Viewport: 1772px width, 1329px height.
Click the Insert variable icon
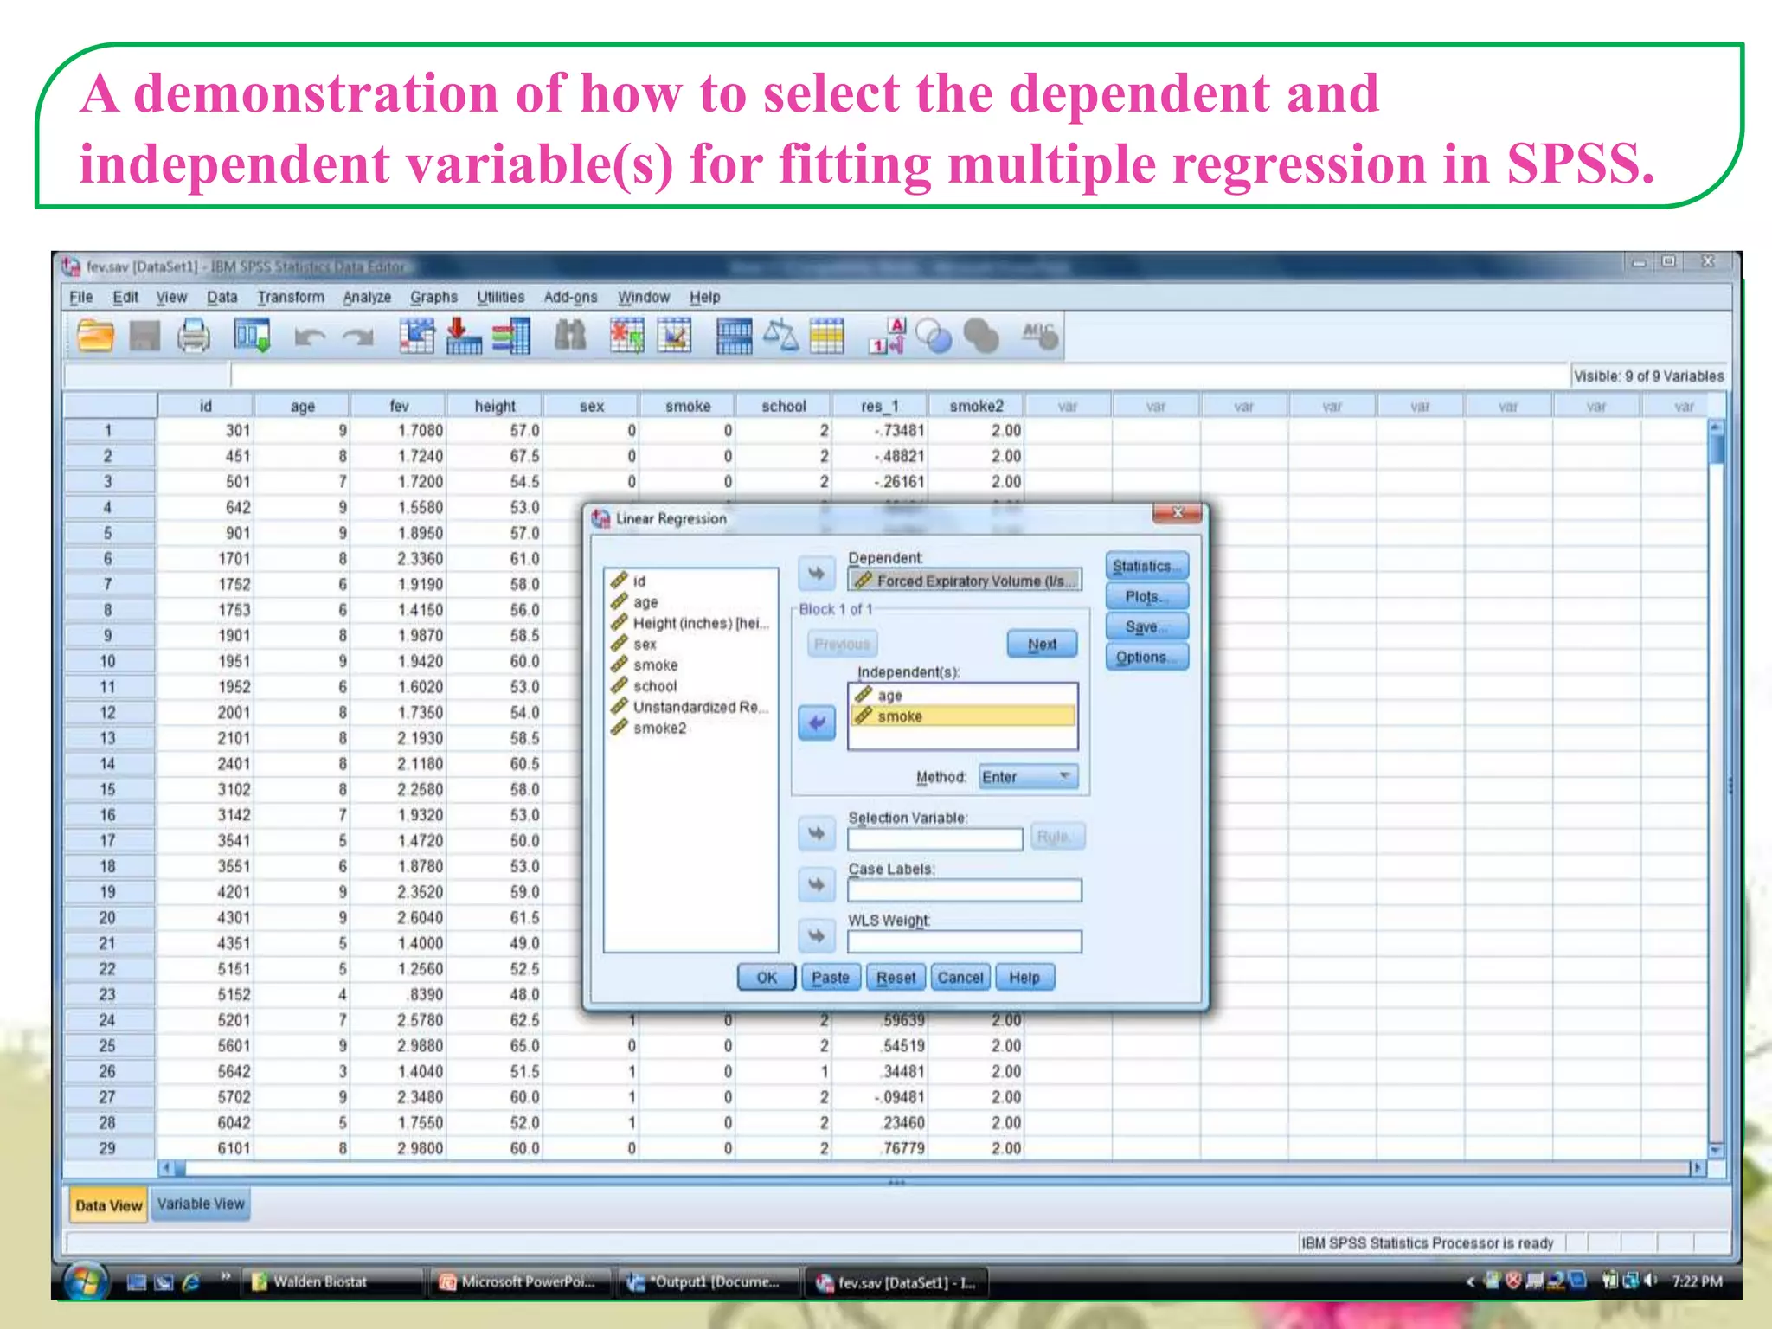(x=674, y=337)
